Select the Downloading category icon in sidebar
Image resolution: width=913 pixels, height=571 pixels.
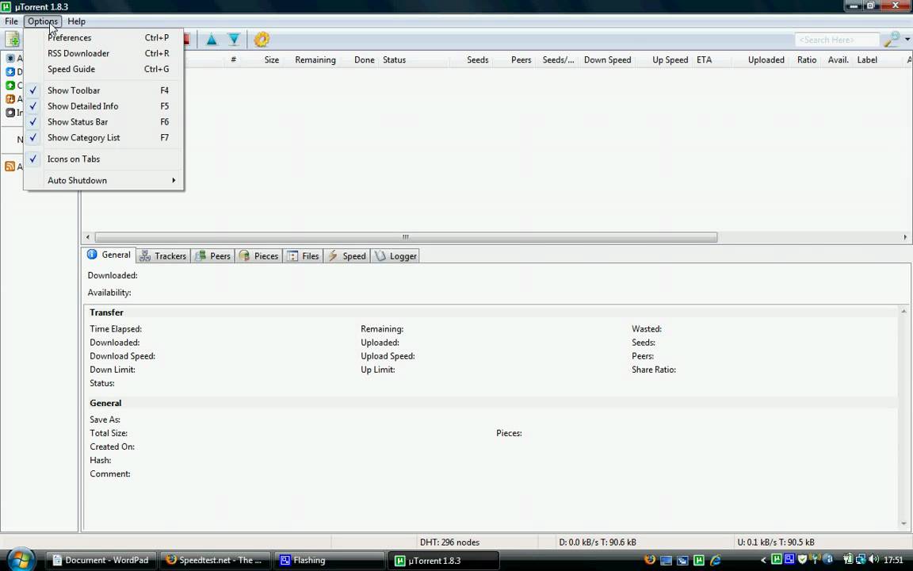pyautogui.click(x=10, y=72)
